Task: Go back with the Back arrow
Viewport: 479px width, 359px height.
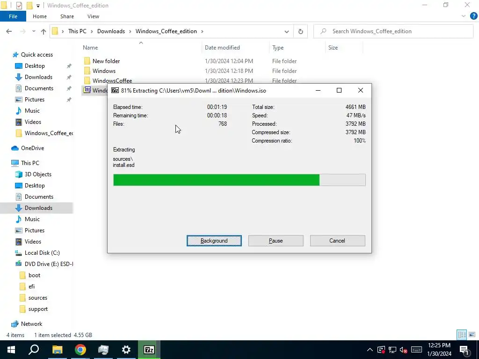Action: pos(9,31)
